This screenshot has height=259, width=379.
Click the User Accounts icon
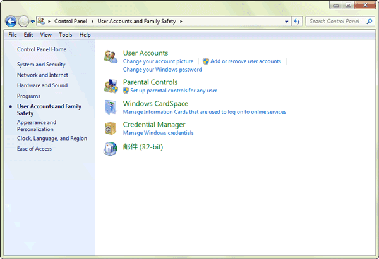point(111,57)
